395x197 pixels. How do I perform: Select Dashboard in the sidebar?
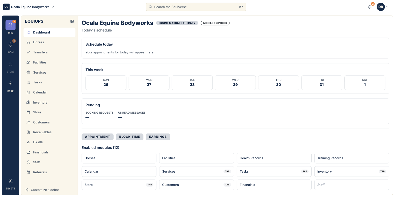(x=49, y=32)
